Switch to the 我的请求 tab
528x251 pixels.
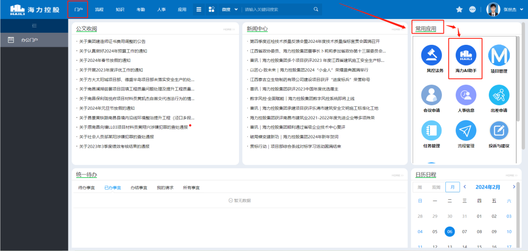165,188
